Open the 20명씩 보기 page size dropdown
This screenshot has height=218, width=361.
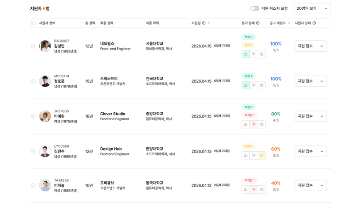(312, 8)
